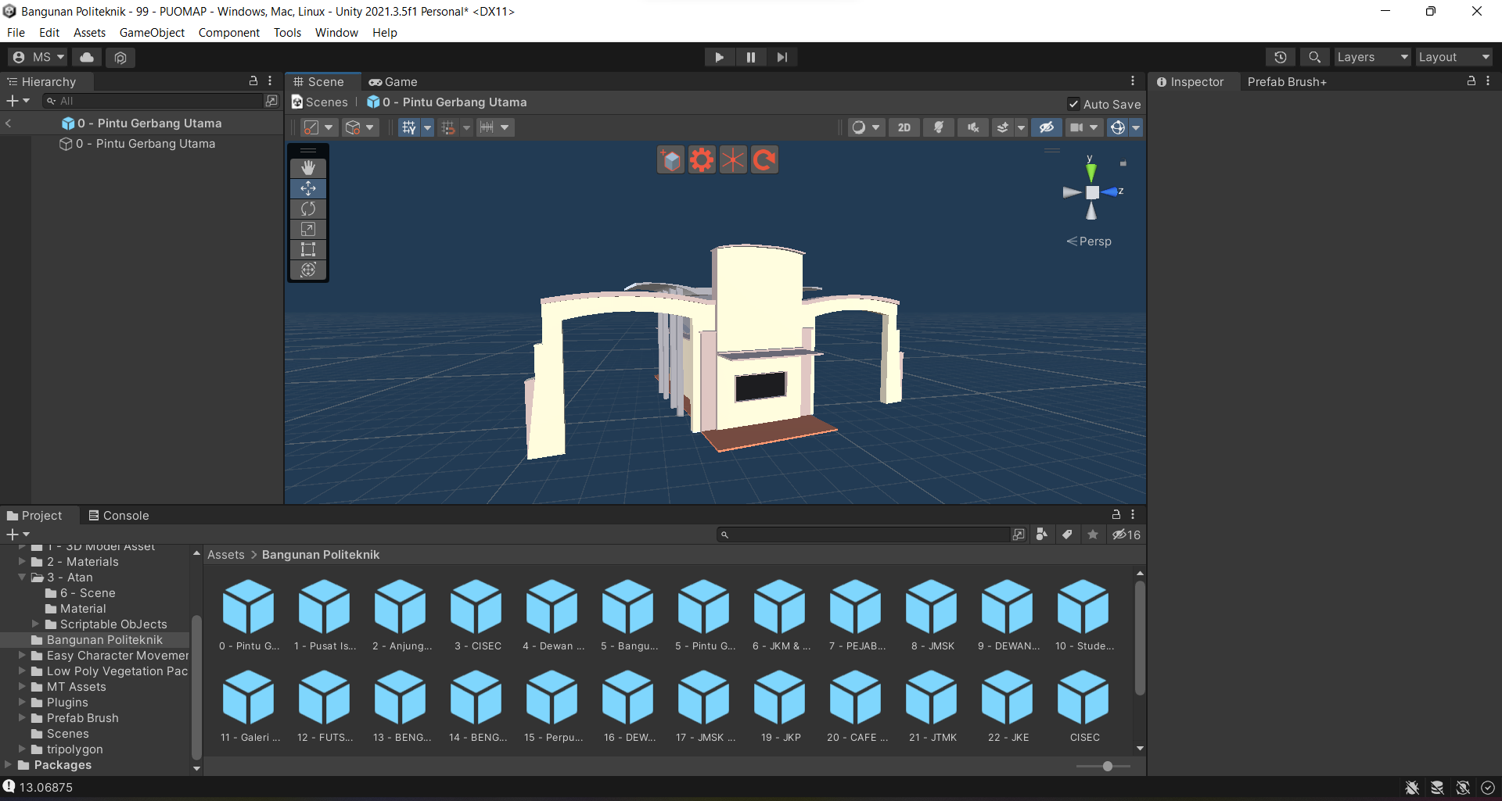
Task: Select the Hand tool in Scene view
Action: 308,168
